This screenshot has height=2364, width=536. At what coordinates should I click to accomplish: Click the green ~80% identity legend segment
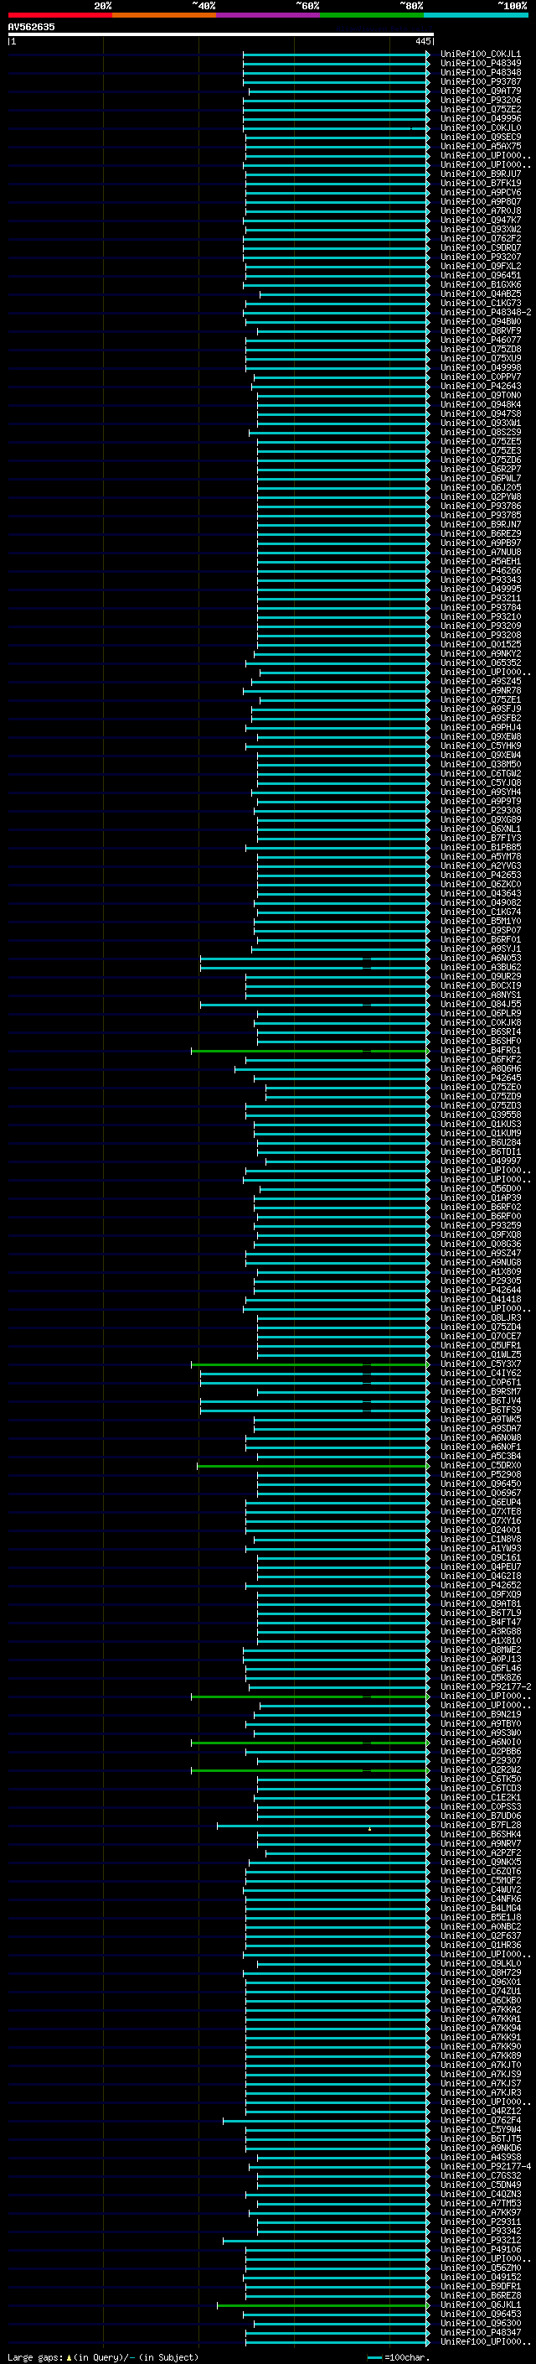372,15
